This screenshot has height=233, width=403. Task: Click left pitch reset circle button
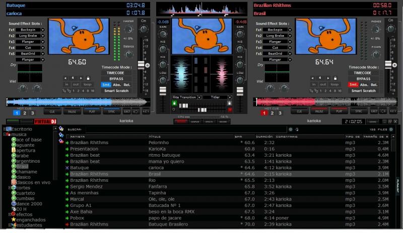coord(148,65)
